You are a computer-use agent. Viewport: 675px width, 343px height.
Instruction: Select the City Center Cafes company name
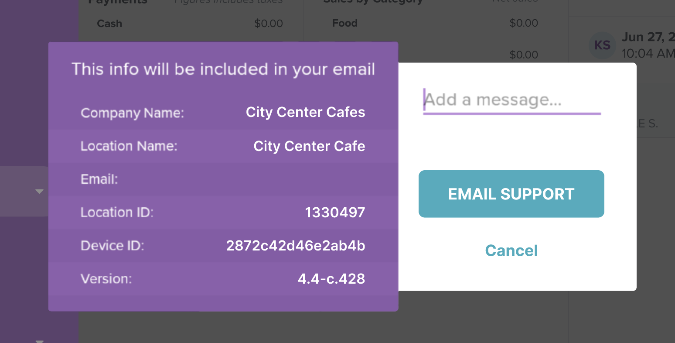pos(305,113)
